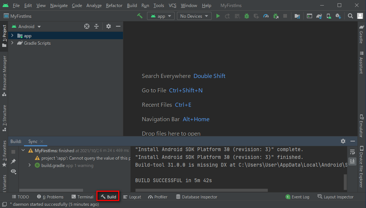Hide the Project panel with minus icon
The image size is (366, 208).
118,26
